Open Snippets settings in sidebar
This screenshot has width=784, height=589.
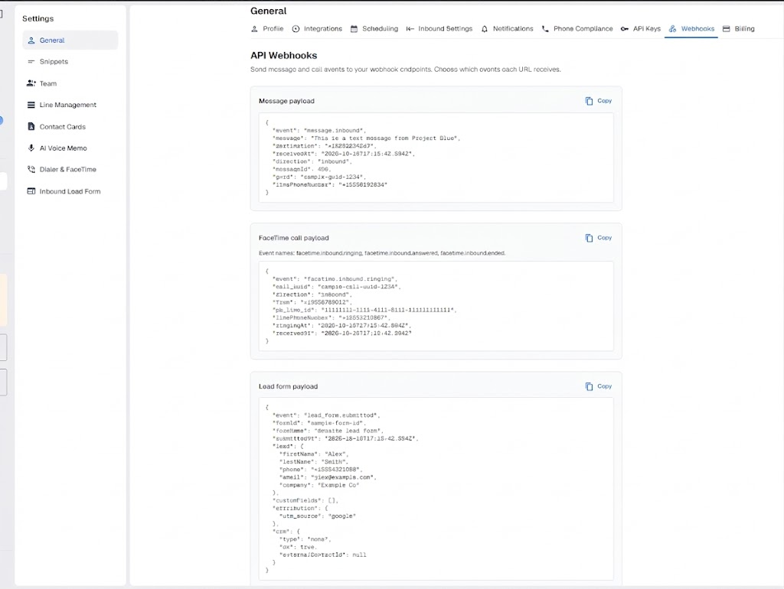tap(70, 61)
